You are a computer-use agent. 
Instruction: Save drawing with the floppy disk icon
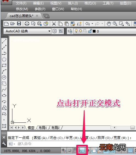(x=19, y=24)
